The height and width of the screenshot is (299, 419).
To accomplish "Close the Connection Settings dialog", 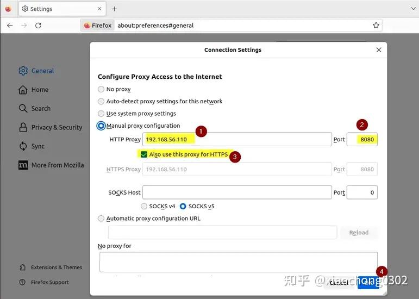I will [x=379, y=50].
